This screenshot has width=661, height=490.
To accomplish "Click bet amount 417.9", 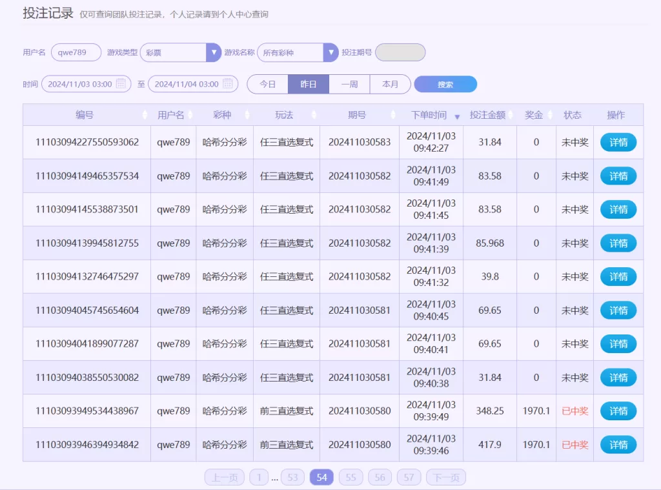I will tap(490, 444).
